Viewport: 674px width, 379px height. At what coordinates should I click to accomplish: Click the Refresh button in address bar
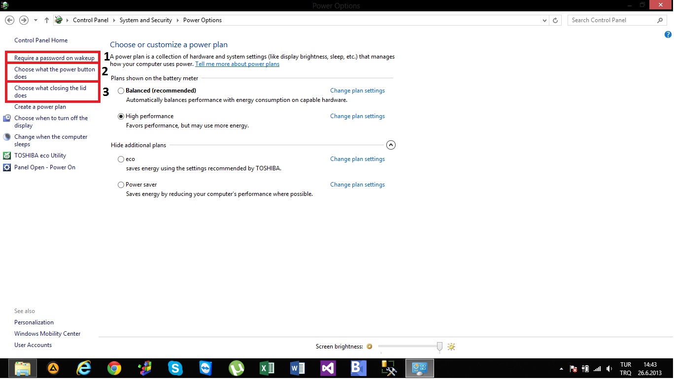(x=556, y=20)
